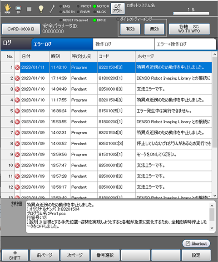The height and width of the screenshot is (262, 218).
Task: Toggle the light bulb icon
Action: coord(41,9)
